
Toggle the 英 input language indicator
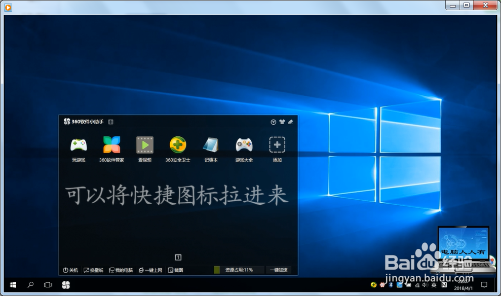point(434,285)
